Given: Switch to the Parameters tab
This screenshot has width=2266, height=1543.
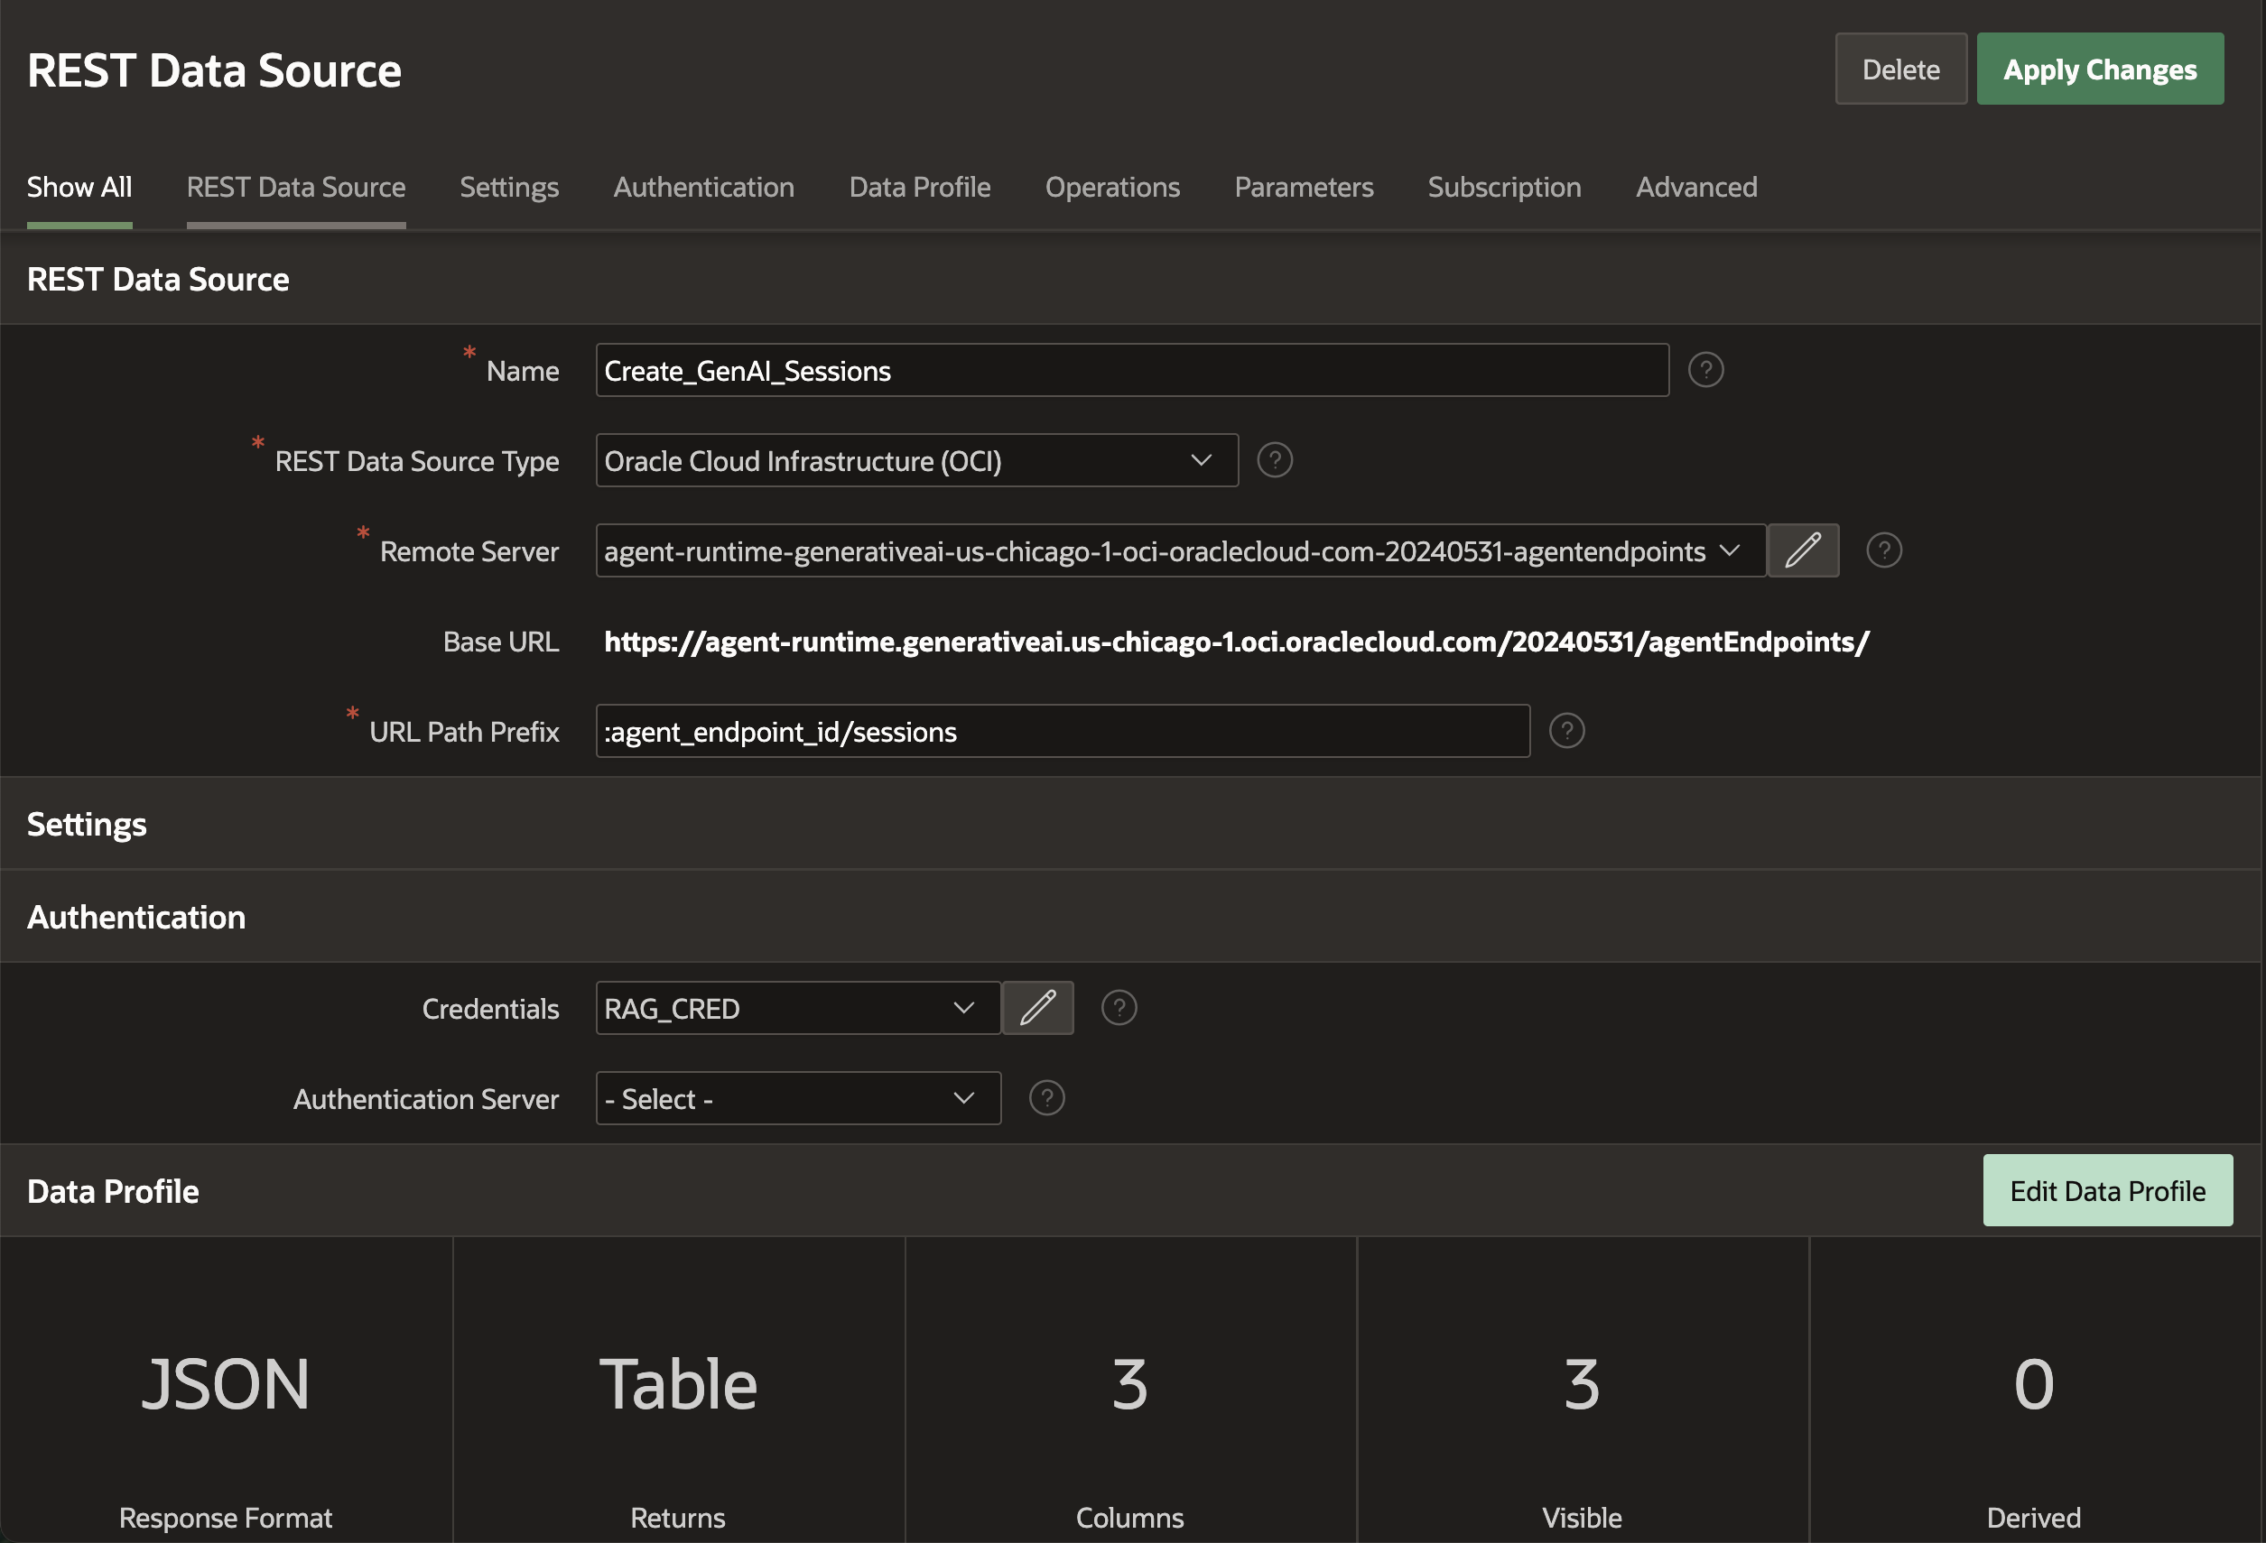Looking at the screenshot, I should (x=1304, y=187).
